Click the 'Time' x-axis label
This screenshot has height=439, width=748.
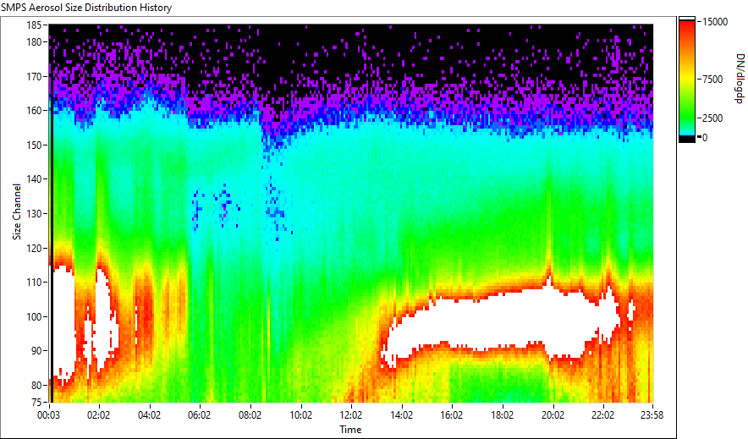tap(350, 430)
